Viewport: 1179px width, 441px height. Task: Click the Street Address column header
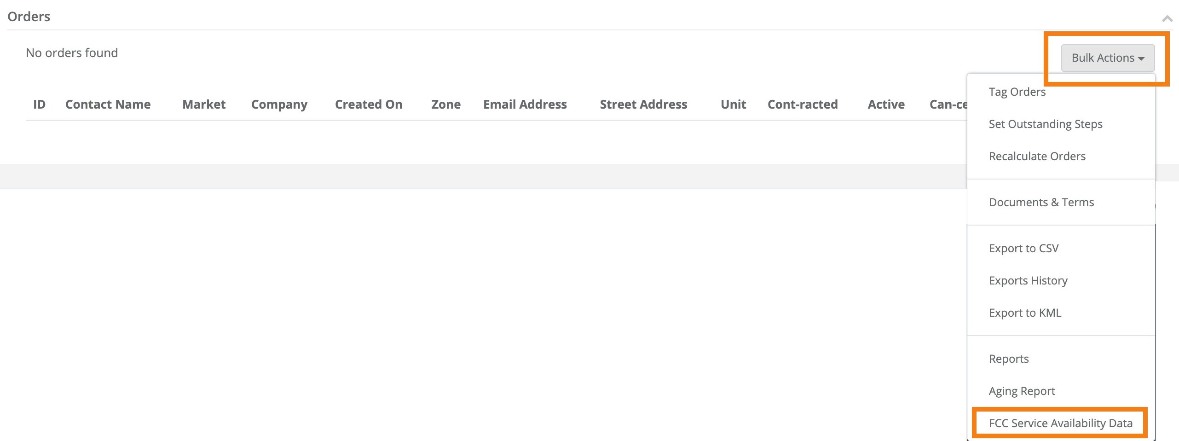pyautogui.click(x=644, y=104)
